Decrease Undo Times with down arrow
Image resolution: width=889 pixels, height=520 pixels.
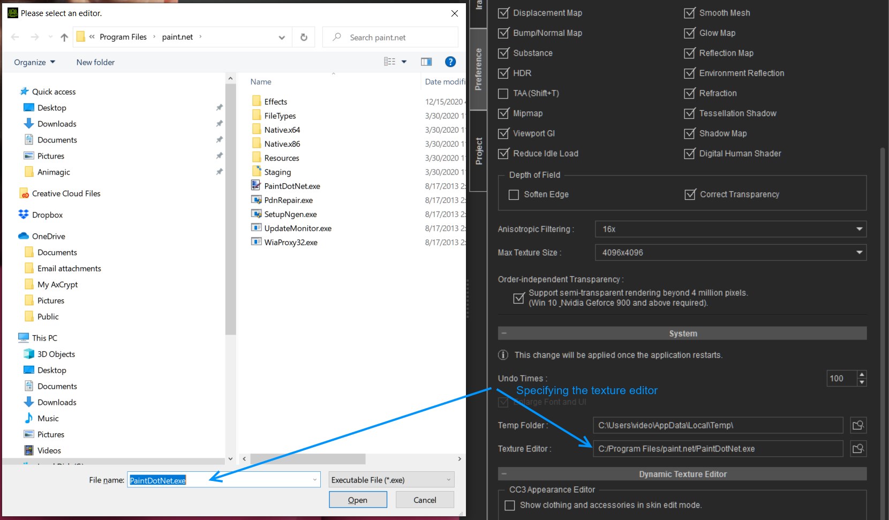[862, 382]
